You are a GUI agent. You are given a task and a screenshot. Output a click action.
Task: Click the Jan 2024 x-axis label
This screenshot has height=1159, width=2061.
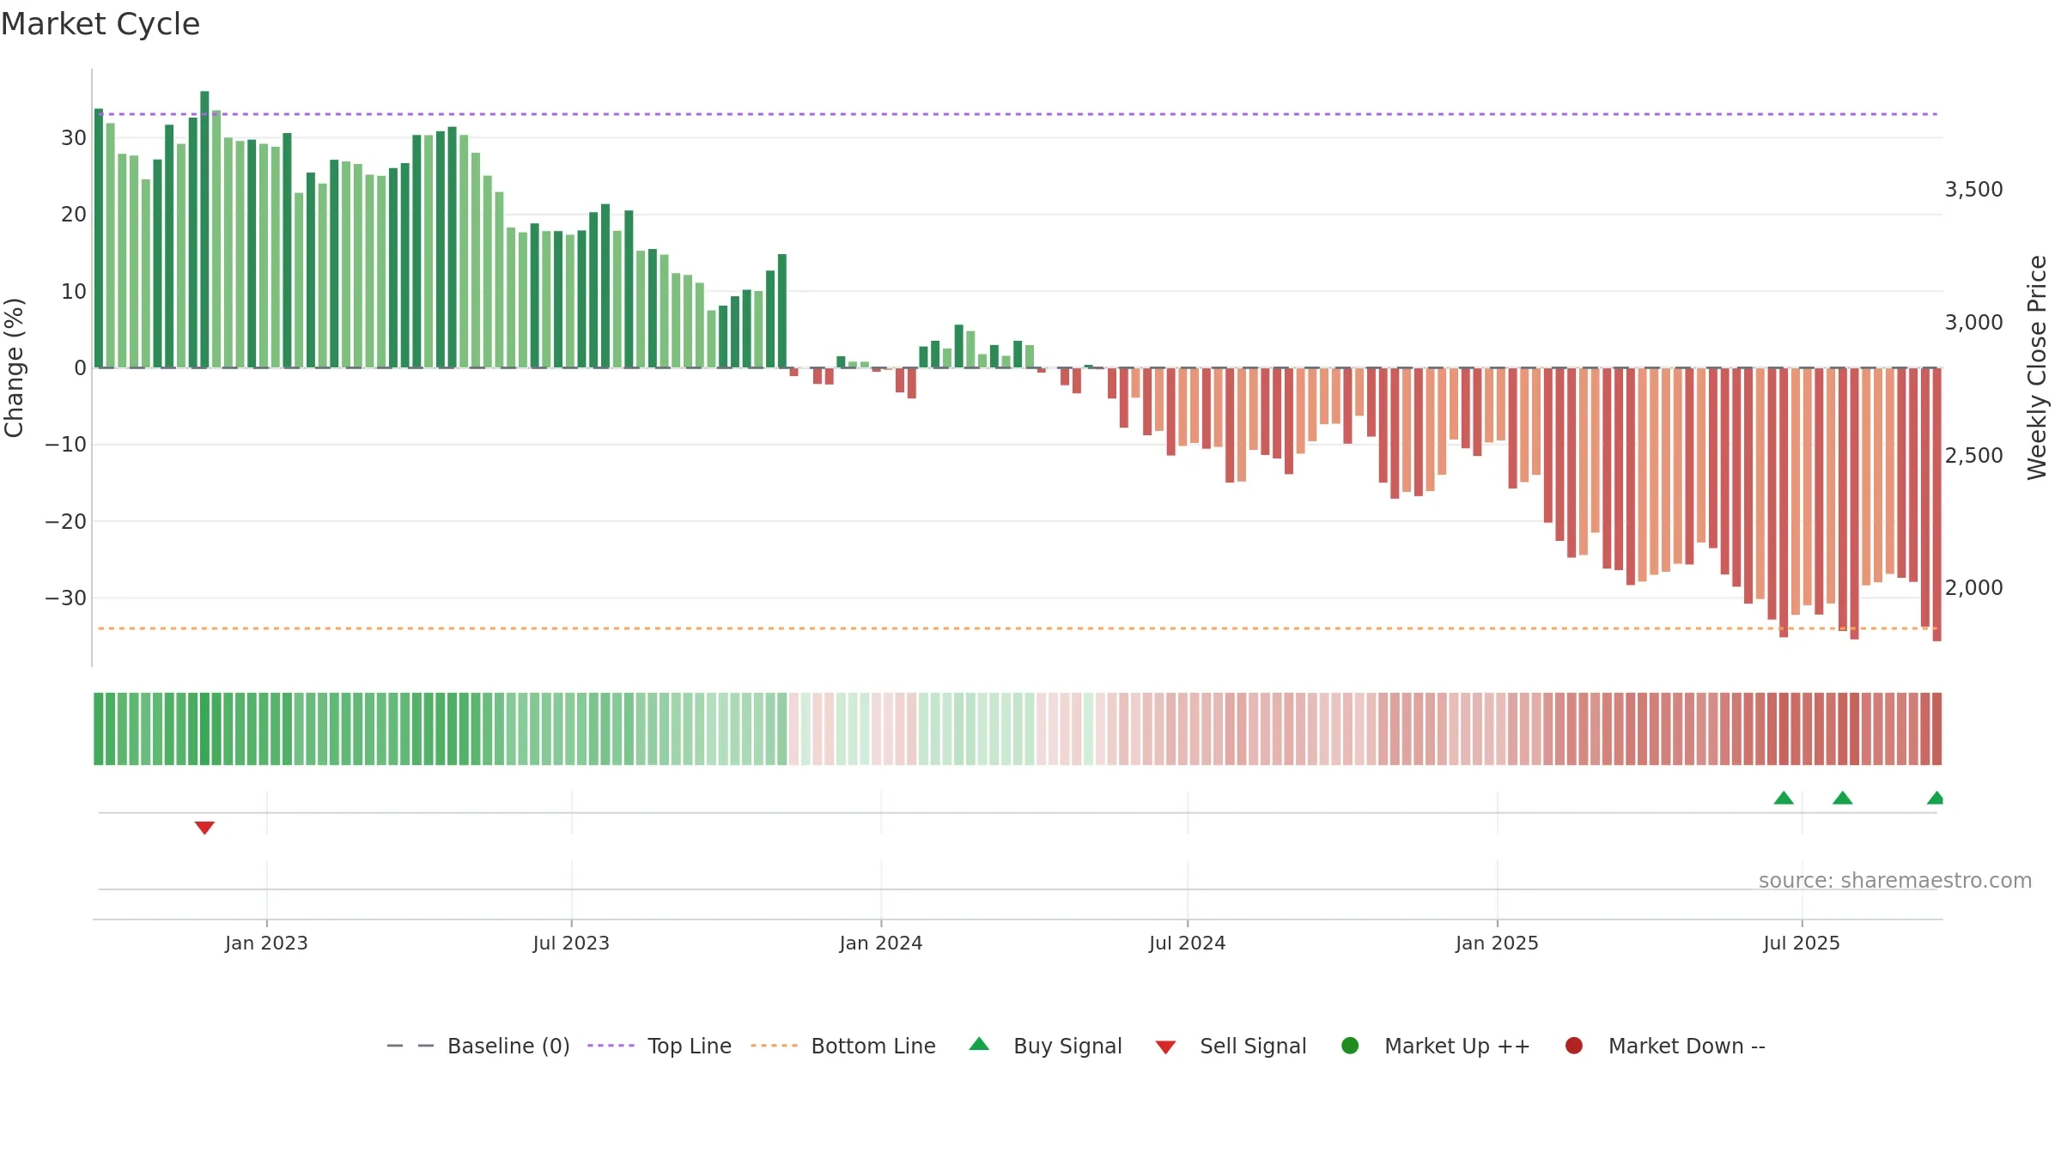point(881,944)
